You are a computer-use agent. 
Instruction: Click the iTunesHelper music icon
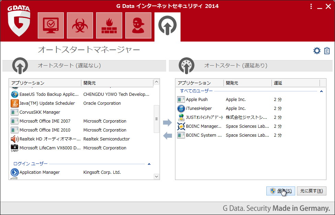click(x=181, y=109)
